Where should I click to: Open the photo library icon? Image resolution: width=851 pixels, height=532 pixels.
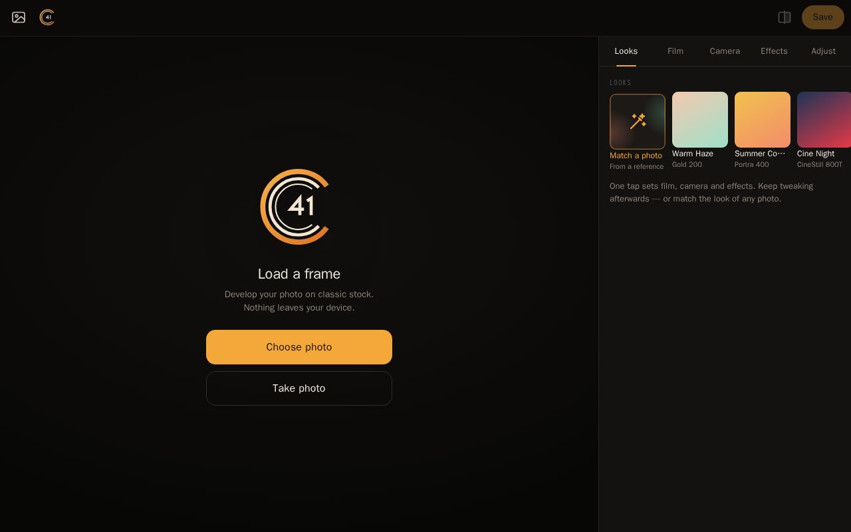pyautogui.click(x=19, y=17)
